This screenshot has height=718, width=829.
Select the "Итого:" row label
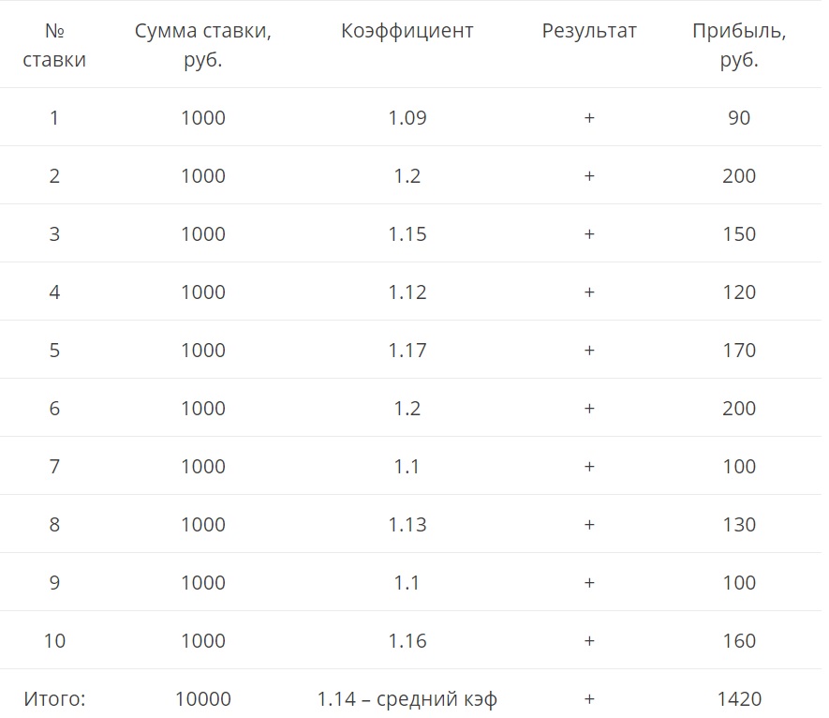54,699
